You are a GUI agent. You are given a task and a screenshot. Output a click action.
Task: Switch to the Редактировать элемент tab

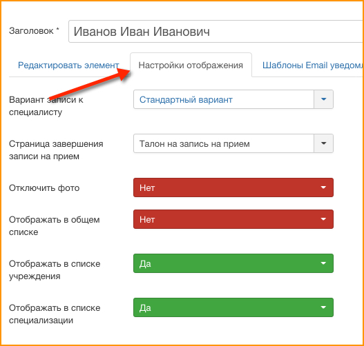pos(68,65)
